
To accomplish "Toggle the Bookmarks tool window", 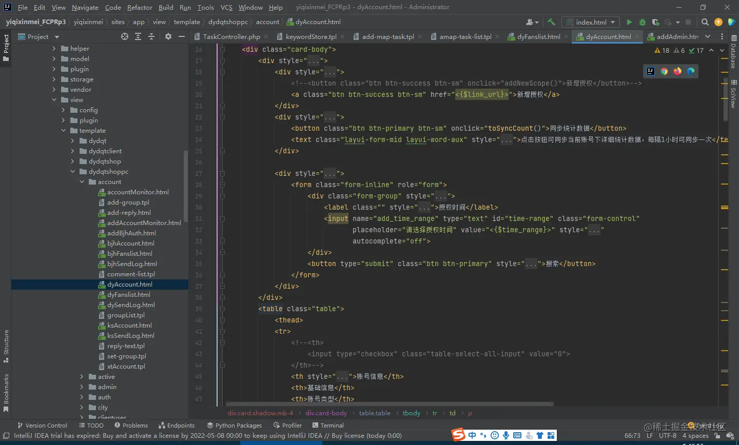I will tap(6, 392).
